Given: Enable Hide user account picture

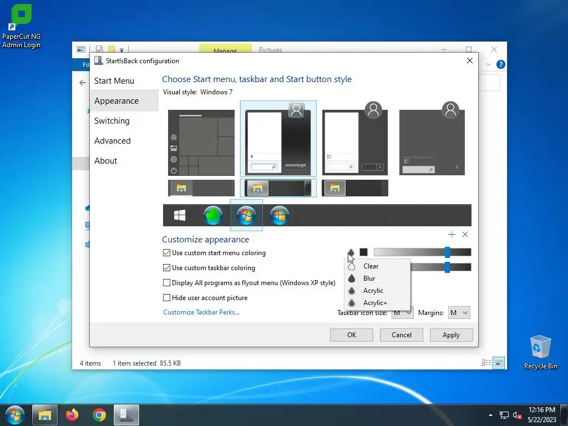Looking at the screenshot, I should [x=166, y=298].
